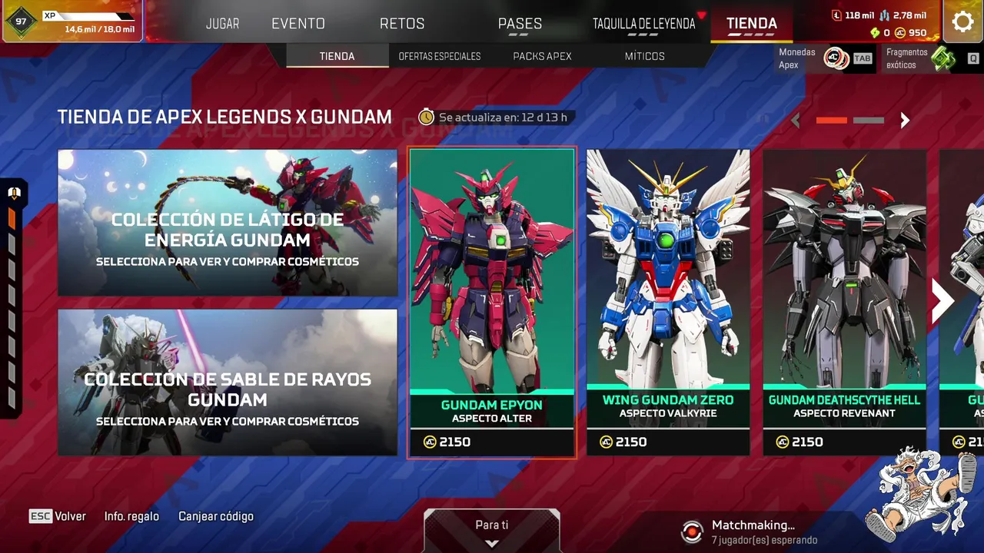Image resolution: width=984 pixels, height=553 pixels.
Task: Click the orange segment in left sidebar
Action: [x=12, y=219]
